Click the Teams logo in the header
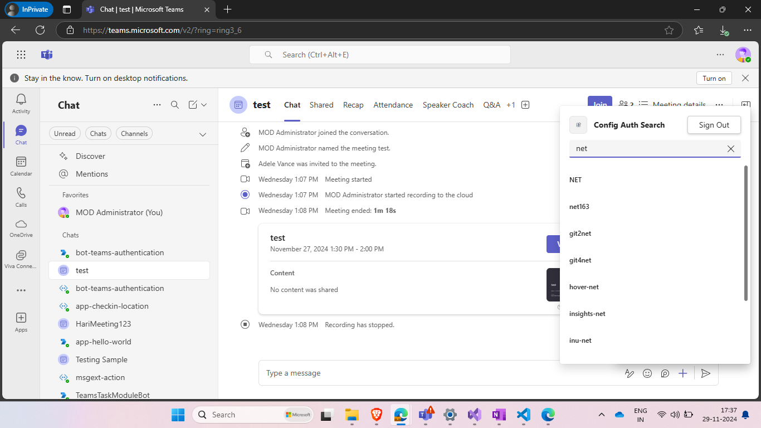761x428 pixels. tap(47, 55)
